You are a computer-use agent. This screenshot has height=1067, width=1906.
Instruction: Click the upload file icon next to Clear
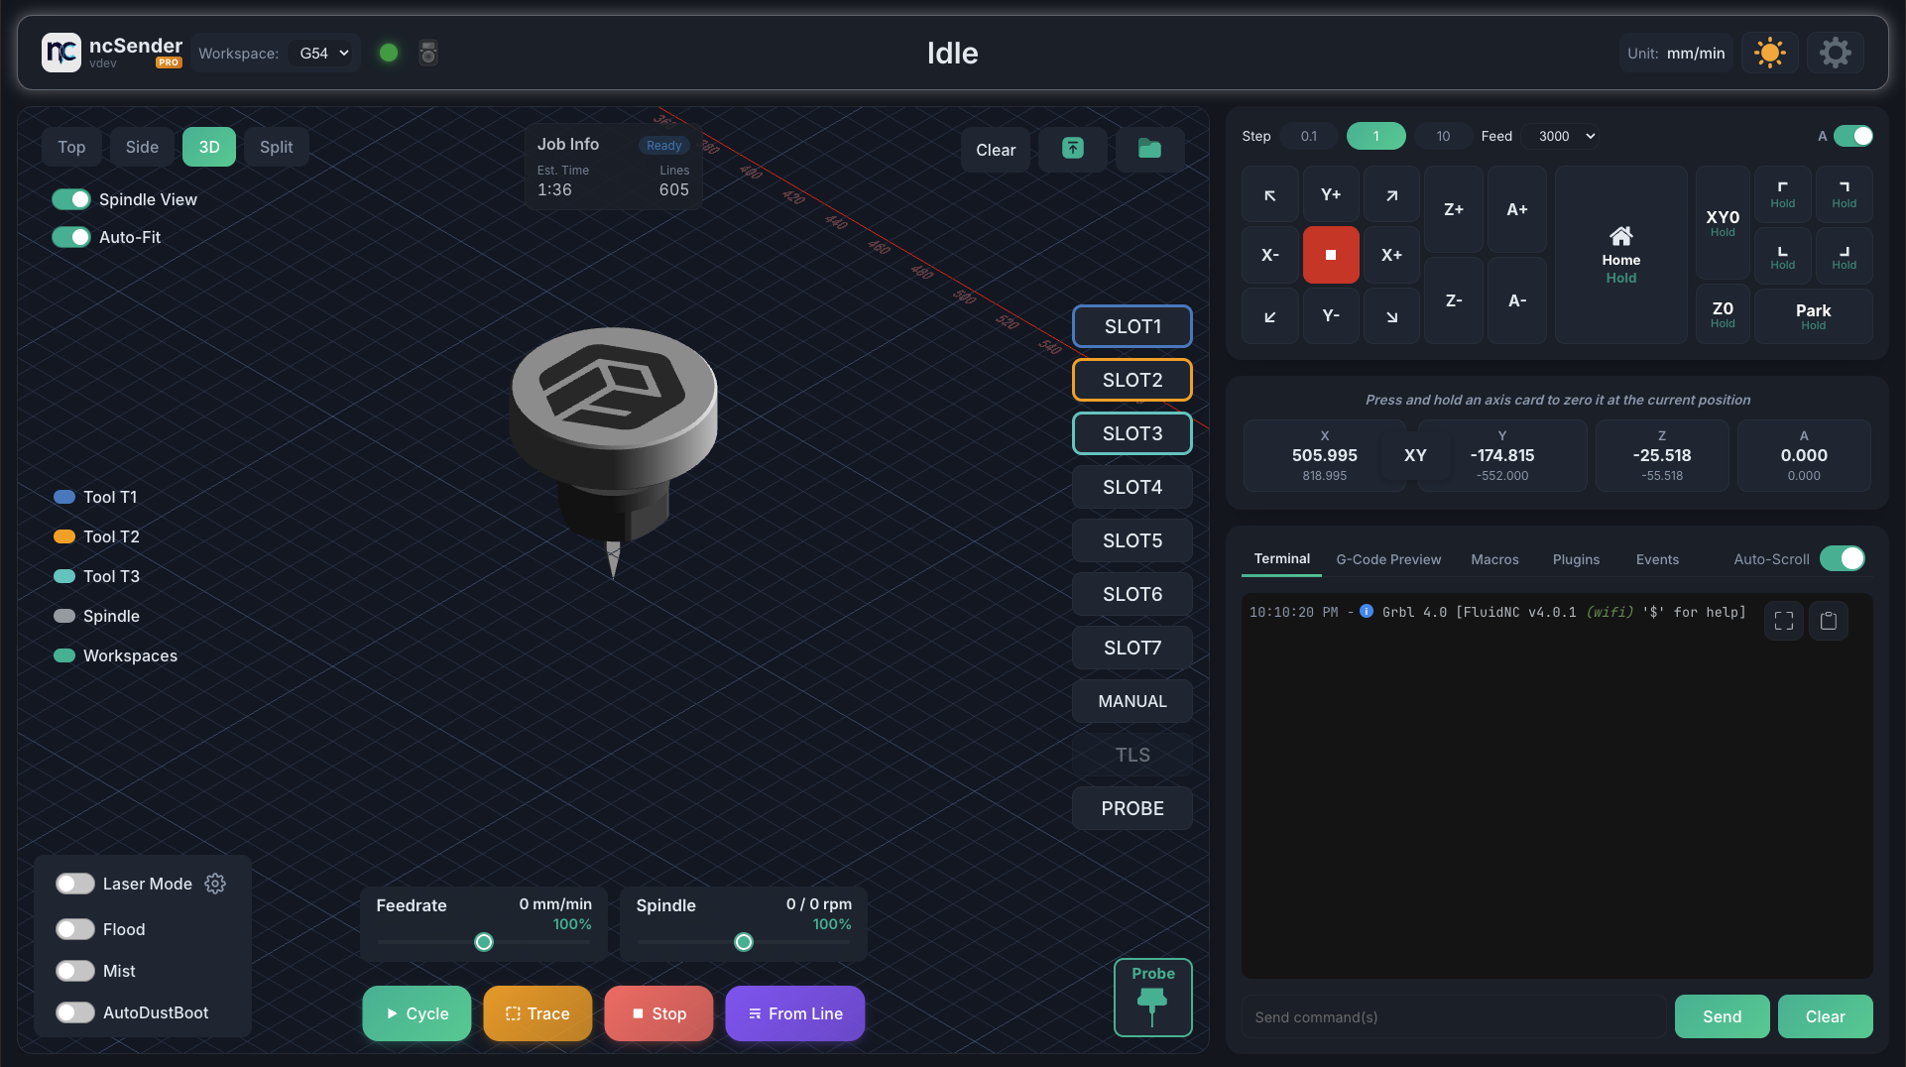coord(1073,149)
